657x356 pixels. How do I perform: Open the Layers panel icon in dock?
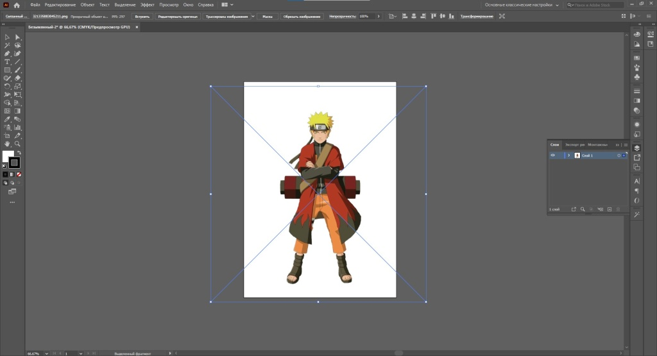click(x=637, y=148)
